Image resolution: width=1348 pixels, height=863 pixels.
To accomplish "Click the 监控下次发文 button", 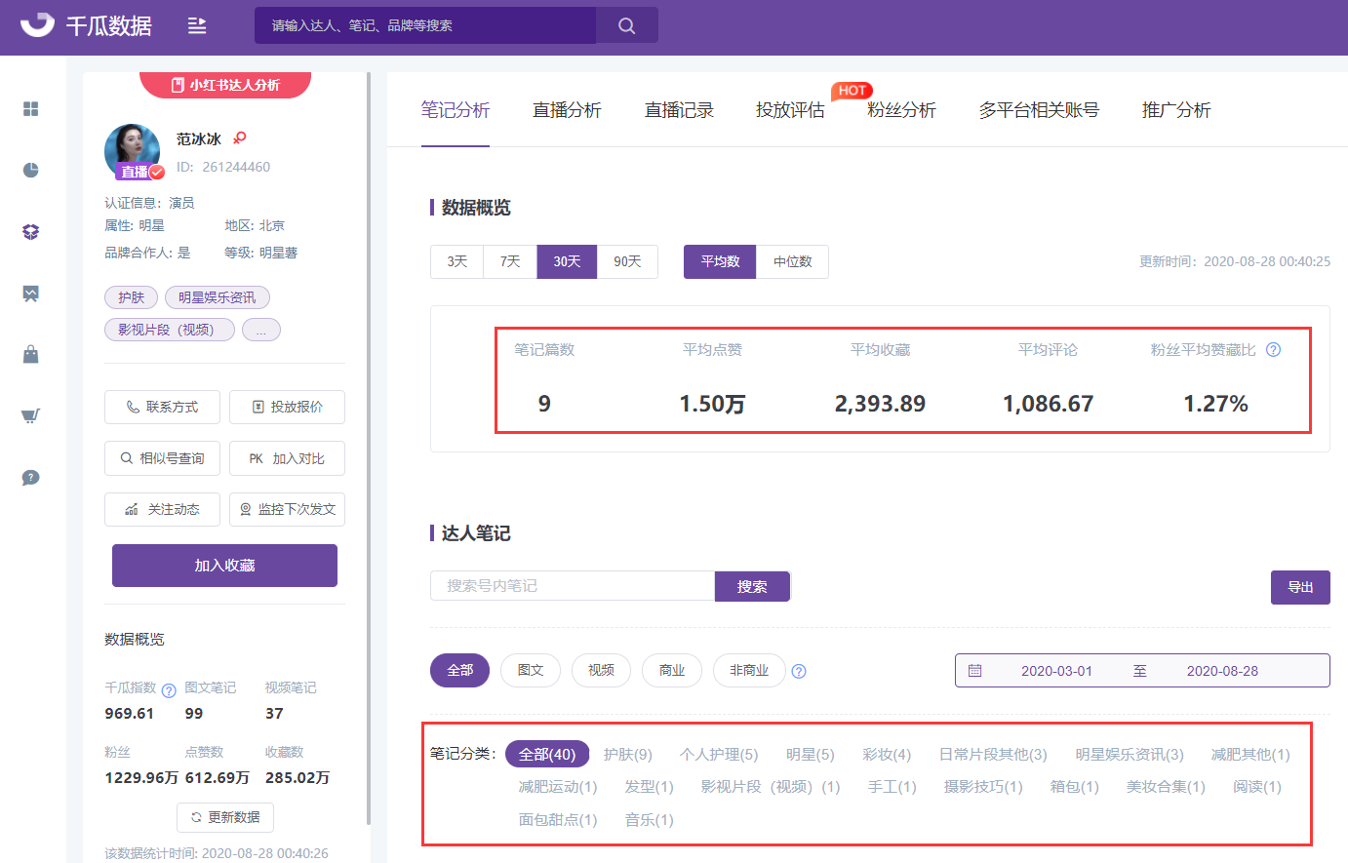I will pyautogui.click(x=287, y=509).
